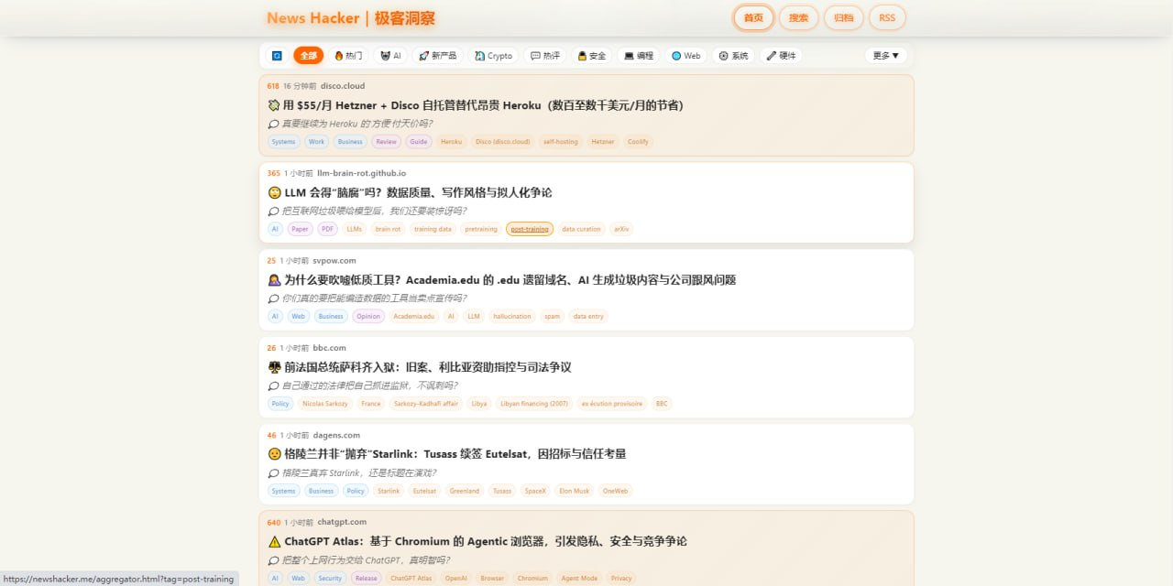Select the 新产品 rocket filter icon
The height and width of the screenshot is (586, 1173).
pyautogui.click(x=422, y=55)
